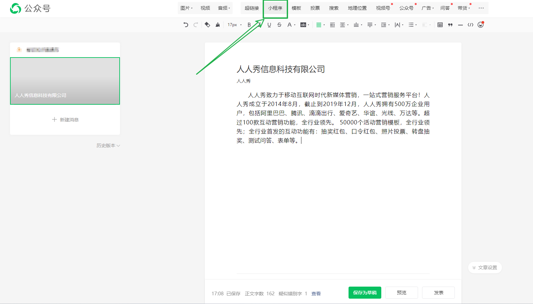Clear formatting with the eraser icon
The height and width of the screenshot is (304, 533).
pos(208,25)
